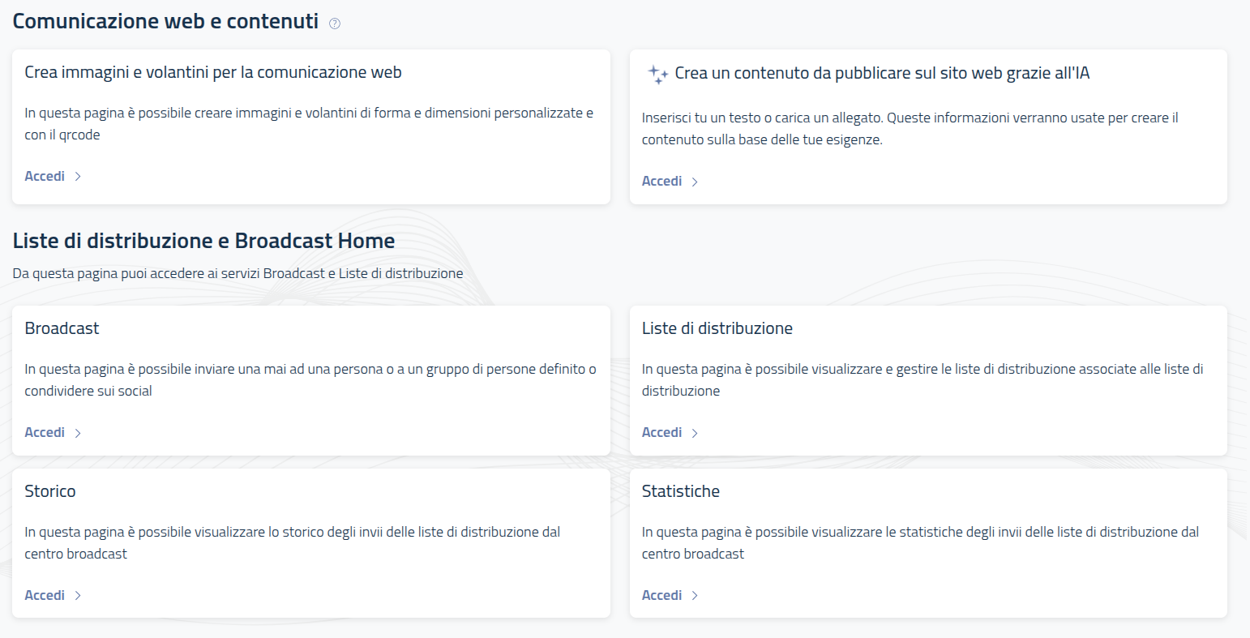Open the Statistiche Accedi link
The width and height of the screenshot is (1250, 638).
coord(661,595)
